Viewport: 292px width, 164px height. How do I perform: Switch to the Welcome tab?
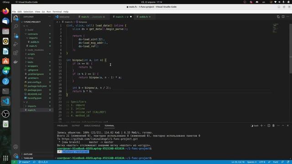(64, 17)
